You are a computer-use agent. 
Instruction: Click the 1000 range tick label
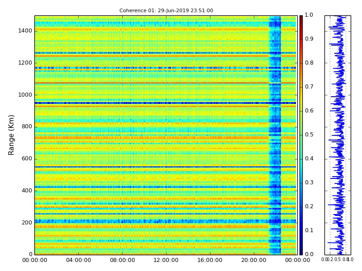click(x=25, y=95)
